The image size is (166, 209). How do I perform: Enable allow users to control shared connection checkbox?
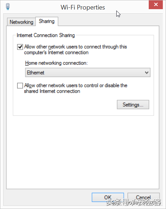point(20,85)
